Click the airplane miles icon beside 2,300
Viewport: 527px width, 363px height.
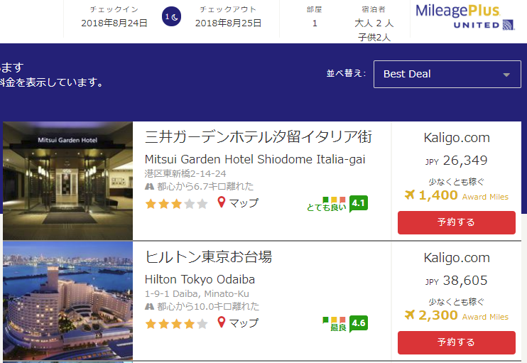[410, 315]
